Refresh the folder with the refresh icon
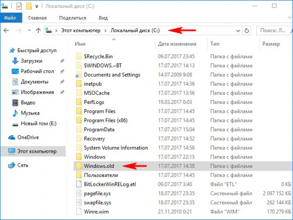Viewport: 293px width, 220px height. point(247,30)
